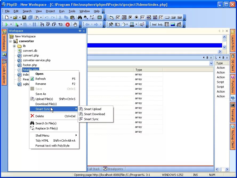Open the Project menu
The height and width of the screenshot is (178, 237).
click(x=50, y=11)
